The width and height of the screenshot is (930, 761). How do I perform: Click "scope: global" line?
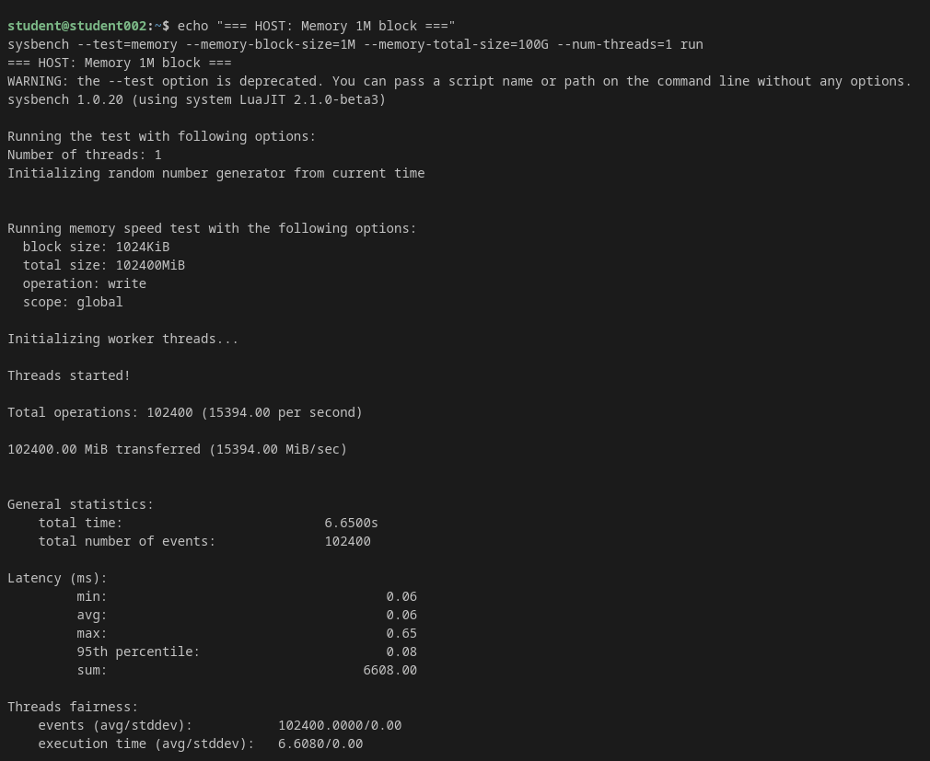click(x=73, y=302)
